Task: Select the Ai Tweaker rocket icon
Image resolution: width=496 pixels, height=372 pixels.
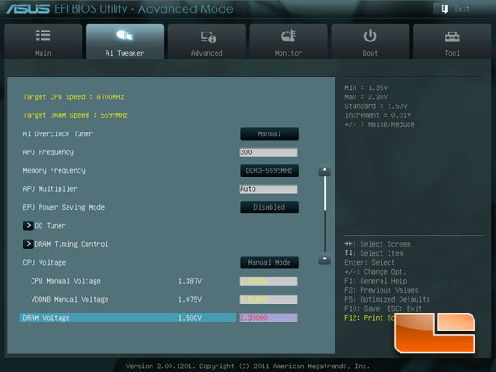Action: pos(124,35)
